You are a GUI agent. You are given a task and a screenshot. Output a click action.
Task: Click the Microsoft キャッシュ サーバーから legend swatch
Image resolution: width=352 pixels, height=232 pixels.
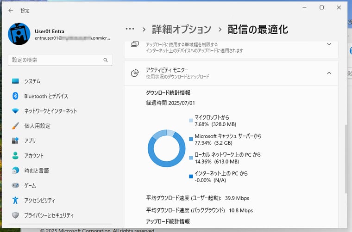pos(191,139)
